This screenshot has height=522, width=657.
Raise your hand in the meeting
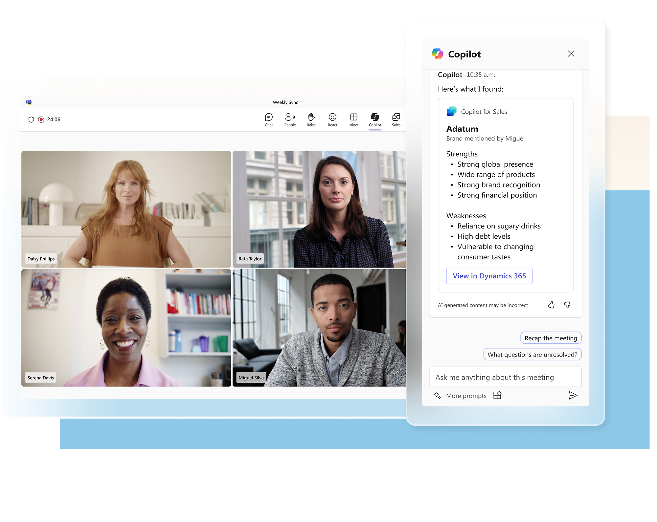coord(311,120)
